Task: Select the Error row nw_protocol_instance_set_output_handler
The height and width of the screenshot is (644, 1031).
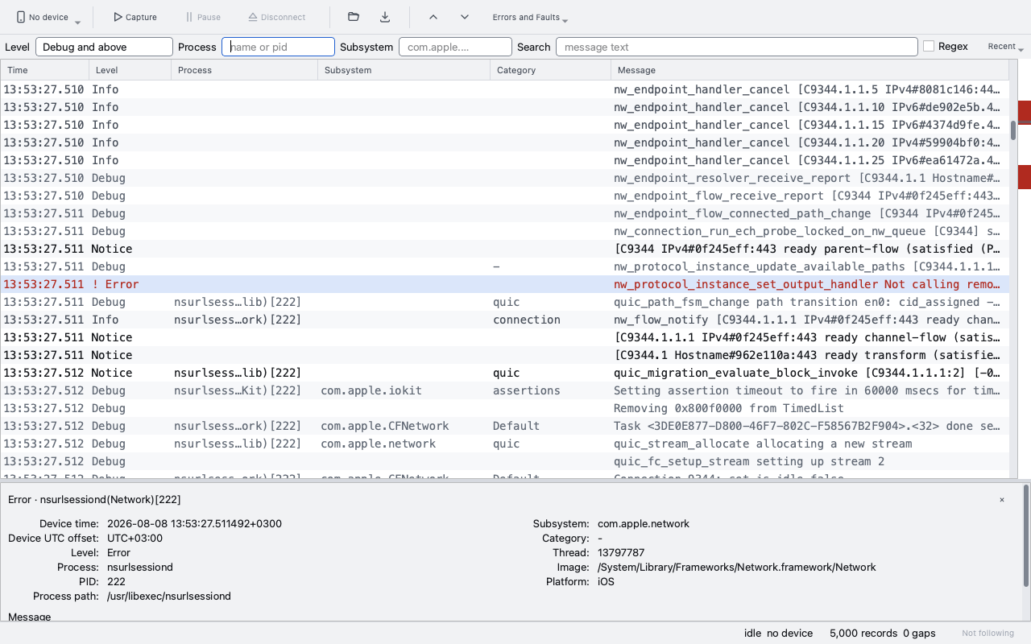Action: [x=504, y=284]
